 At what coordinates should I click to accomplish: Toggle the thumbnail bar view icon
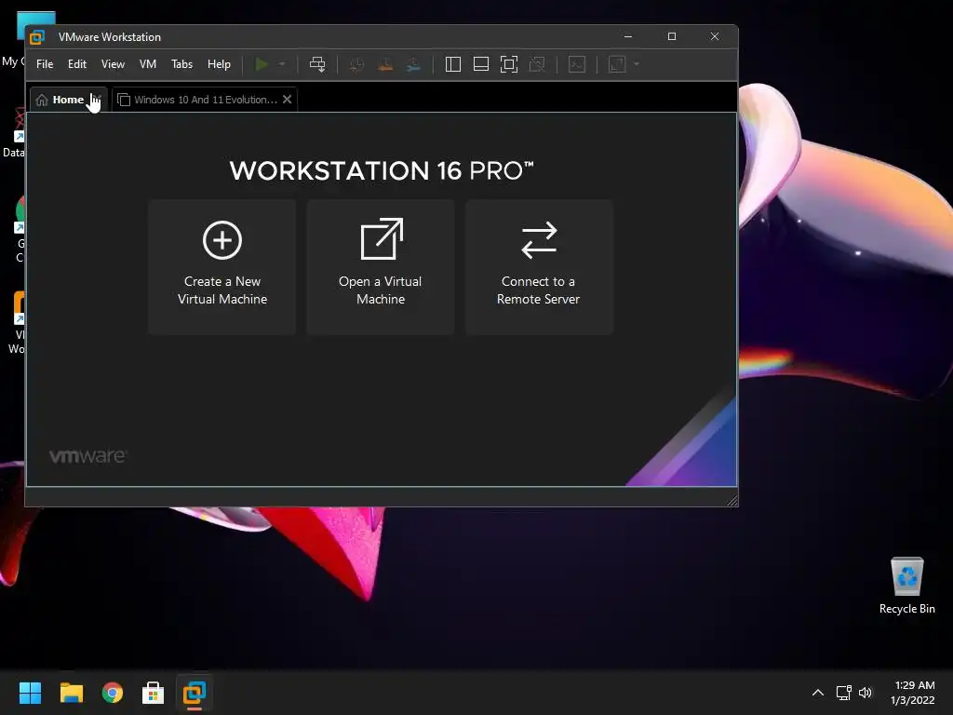coord(481,64)
